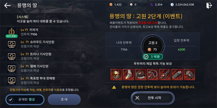Click the 초대 invite button
This screenshot has width=217, height=108.
64,99
